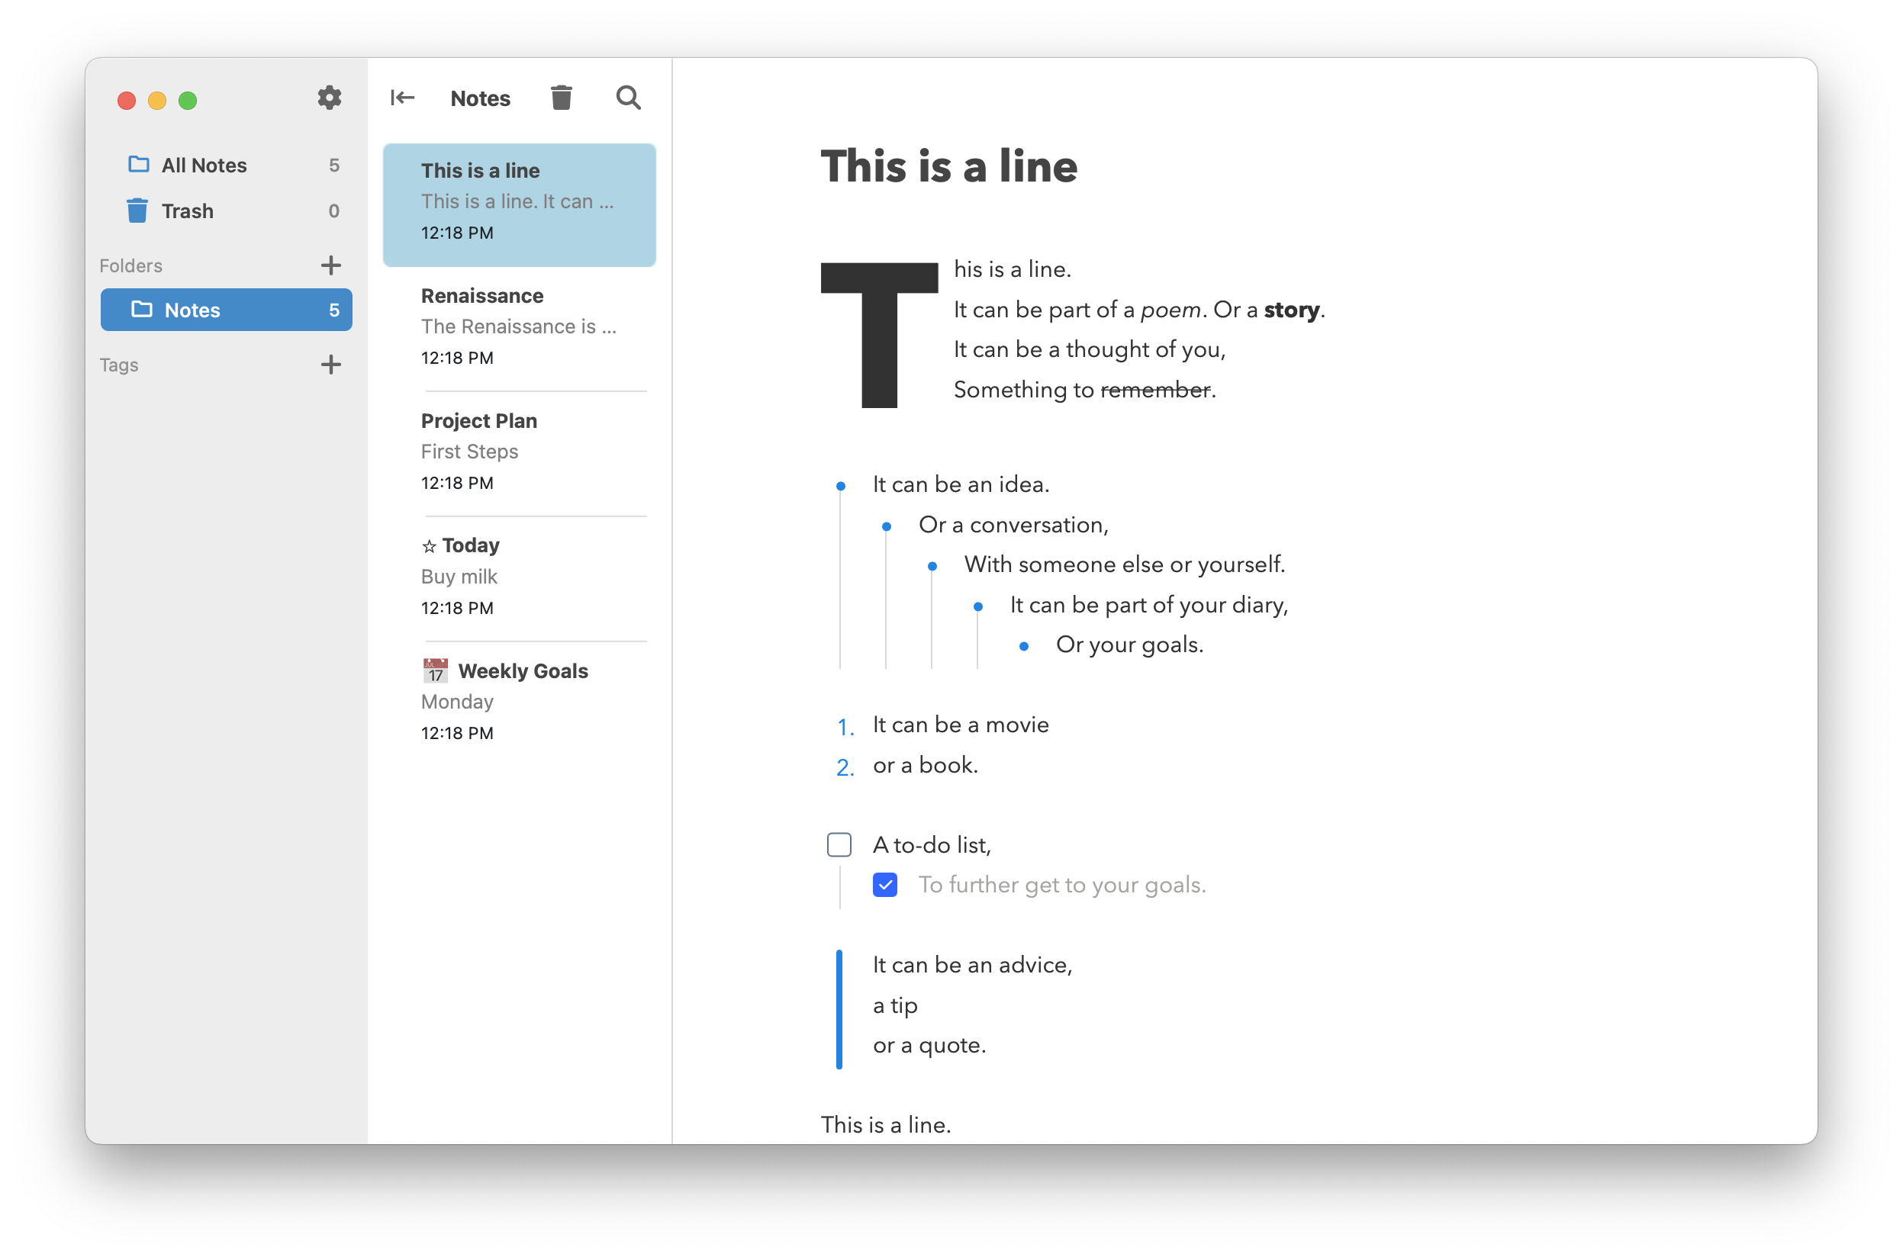This screenshot has width=1903, height=1257.
Task: Click the Project Plan note
Action: [x=520, y=450]
